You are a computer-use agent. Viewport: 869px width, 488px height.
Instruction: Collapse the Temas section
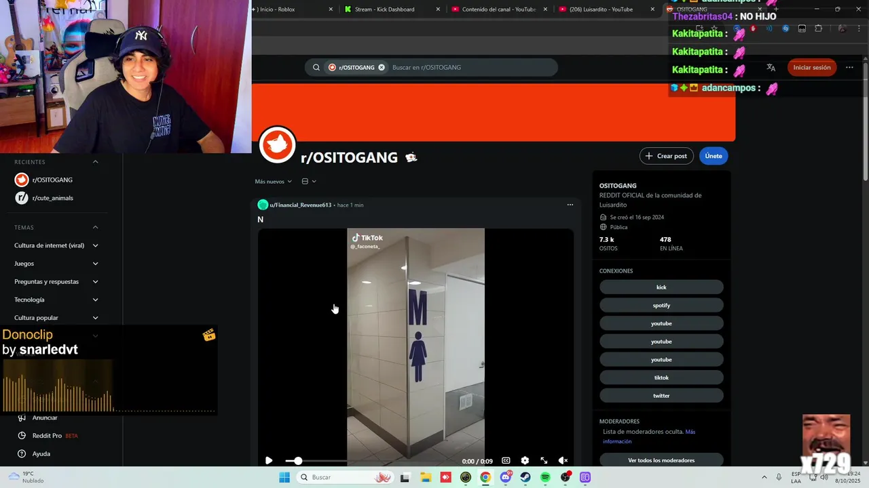pos(96,227)
